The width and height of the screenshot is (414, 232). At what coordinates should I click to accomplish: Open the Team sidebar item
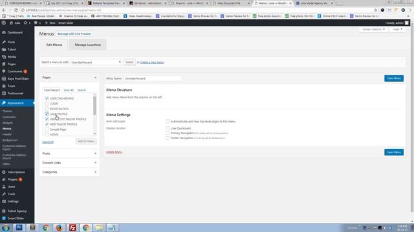click(x=11, y=86)
